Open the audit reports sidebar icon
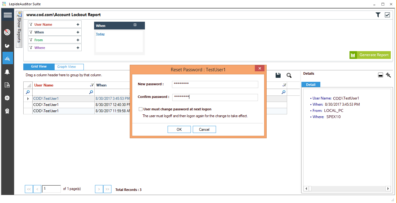This screenshot has height=203, width=397. [x=7, y=58]
